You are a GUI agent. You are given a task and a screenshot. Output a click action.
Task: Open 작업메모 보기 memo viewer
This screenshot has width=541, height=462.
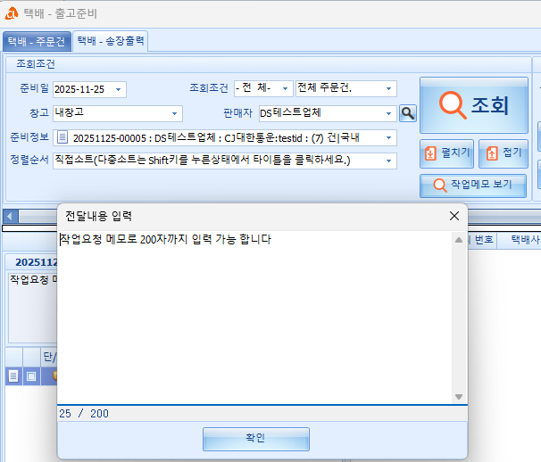[473, 186]
